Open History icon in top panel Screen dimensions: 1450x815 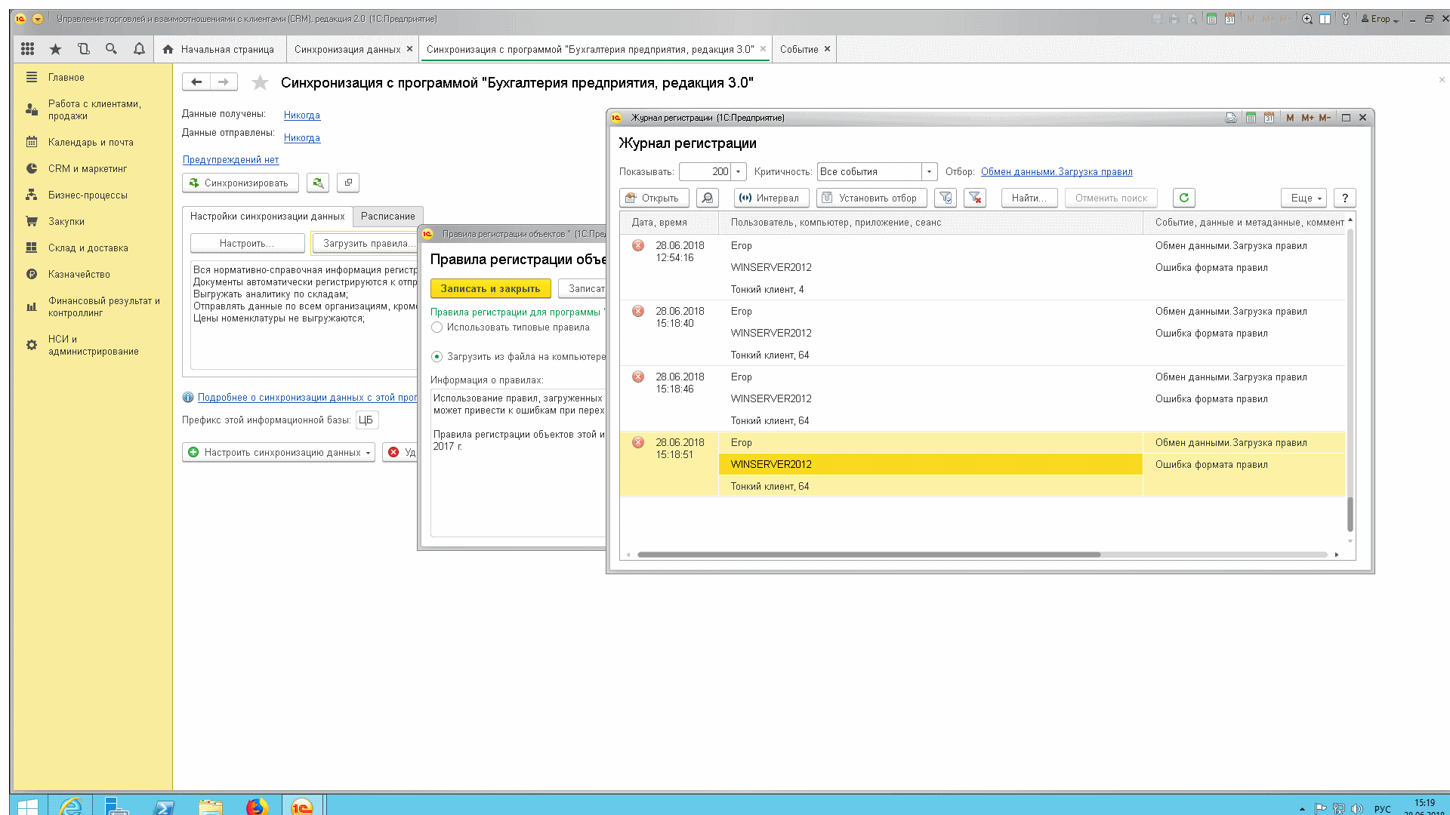point(83,49)
